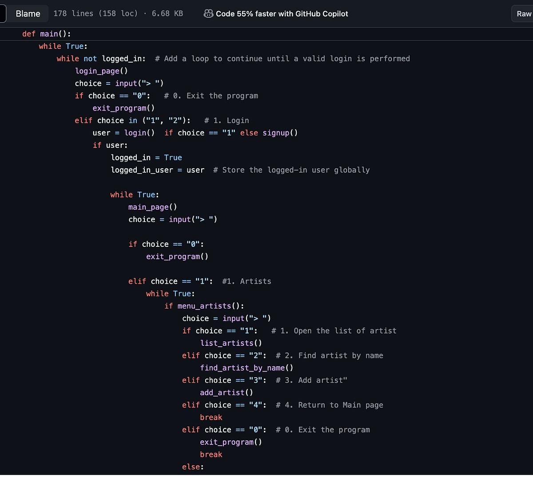Click the 'login_page()' call
The width and height of the screenshot is (533, 491).
tap(101, 71)
